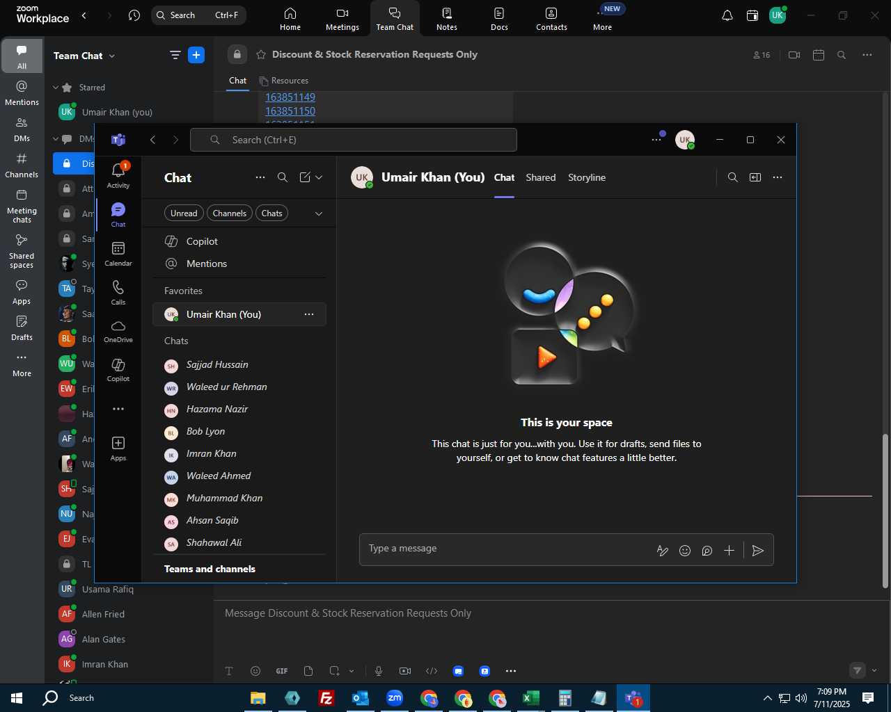Image resolution: width=891 pixels, height=712 pixels.
Task: Open Zoom Mentions in left sidebar
Action: point(22,93)
